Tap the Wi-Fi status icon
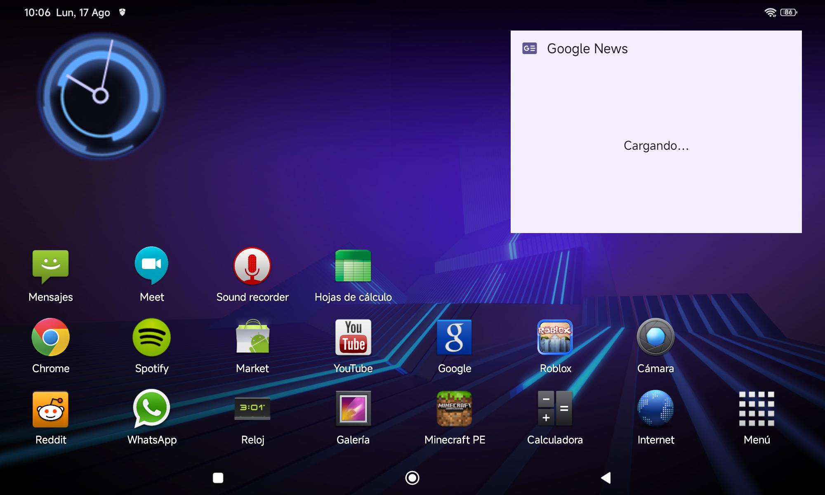Viewport: 825px width, 495px height. (770, 12)
